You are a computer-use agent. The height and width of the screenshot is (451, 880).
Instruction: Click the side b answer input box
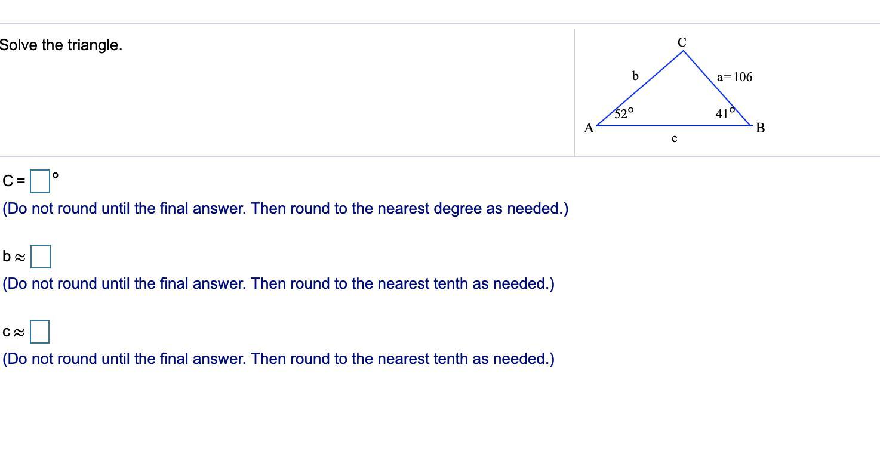coord(41,257)
